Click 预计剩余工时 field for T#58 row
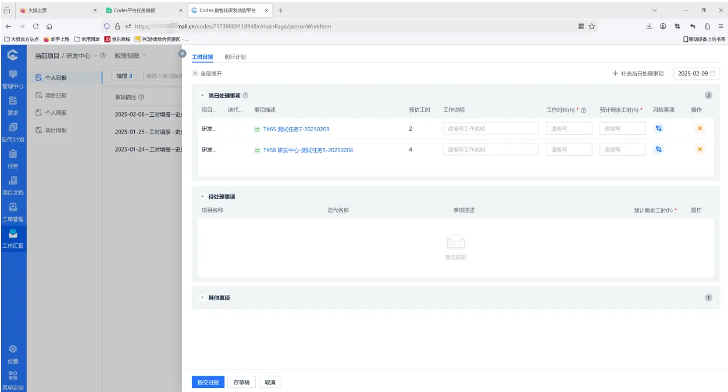This screenshot has height=392, width=728. click(622, 149)
